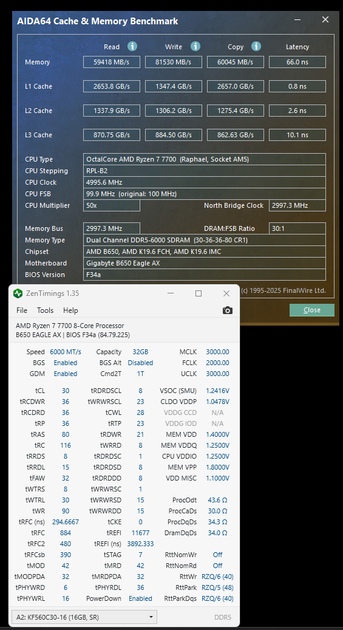Click the L3 Cache Write value box

coord(174,135)
